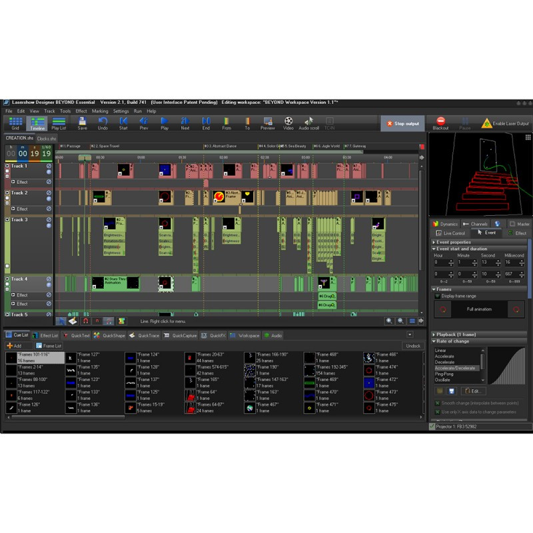533x533 pixels.
Task: Open the Marking menu
Action: point(100,111)
